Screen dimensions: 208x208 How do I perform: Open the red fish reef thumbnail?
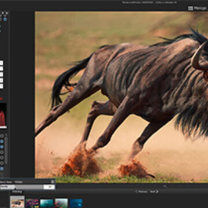pyautogui.click(x=61, y=203)
